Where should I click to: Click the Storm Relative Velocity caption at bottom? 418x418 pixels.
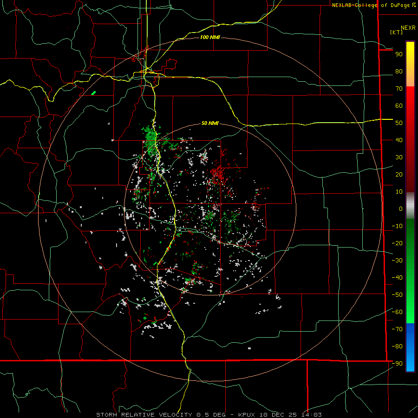[x=209, y=415]
